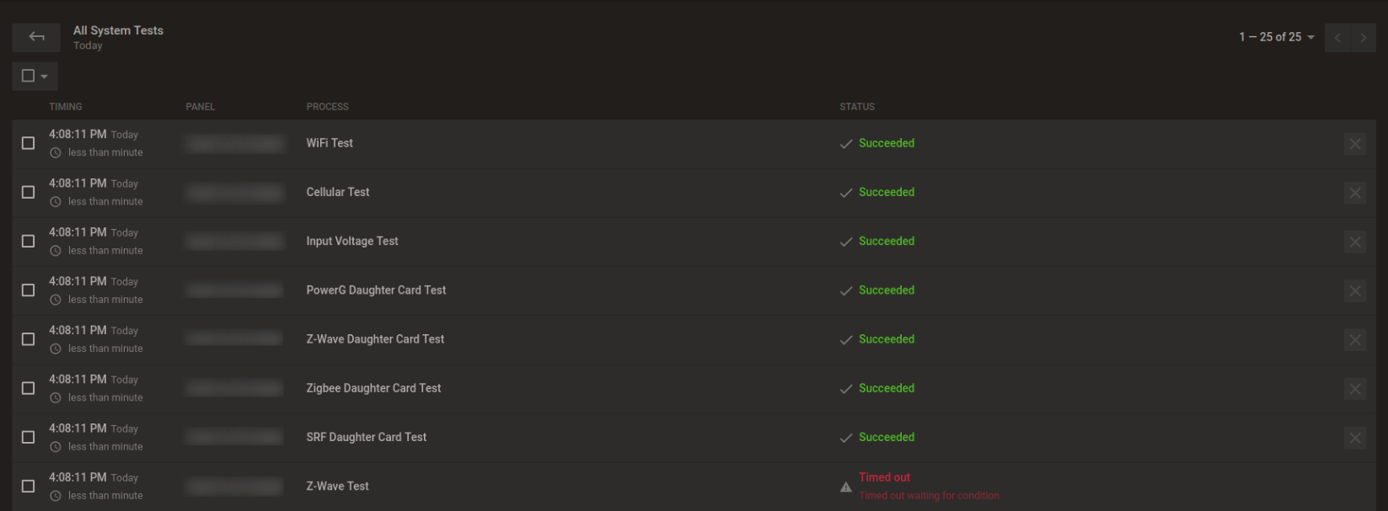Open the WiFi Test Succeeded status link

(x=886, y=143)
